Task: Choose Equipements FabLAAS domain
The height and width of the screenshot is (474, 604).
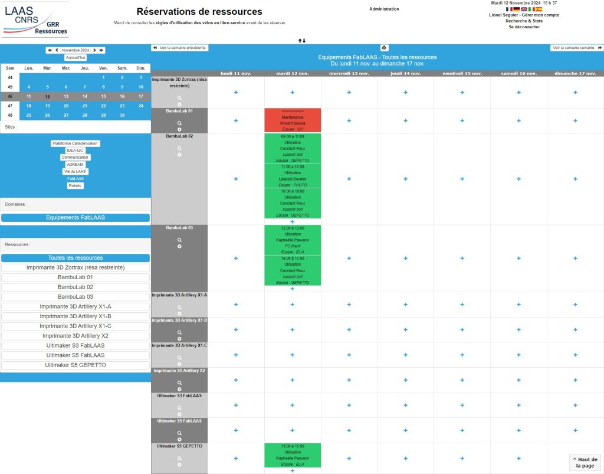Action: [75, 217]
